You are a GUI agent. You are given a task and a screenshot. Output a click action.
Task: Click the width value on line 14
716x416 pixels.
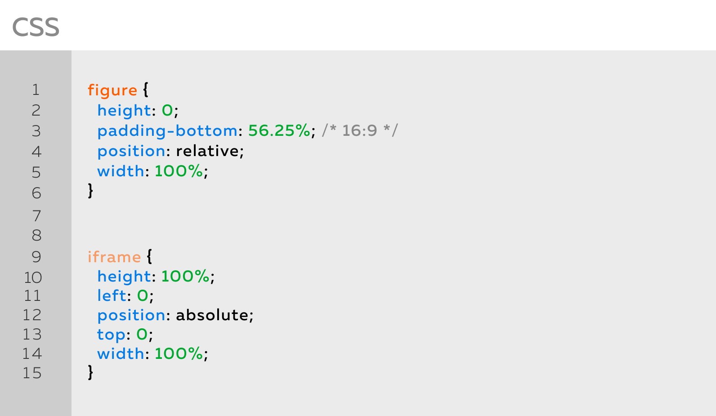179,353
